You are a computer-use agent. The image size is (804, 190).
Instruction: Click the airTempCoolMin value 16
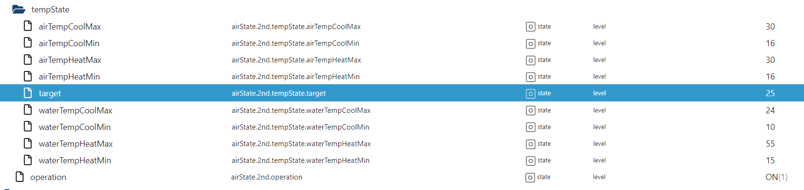[x=770, y=43]
